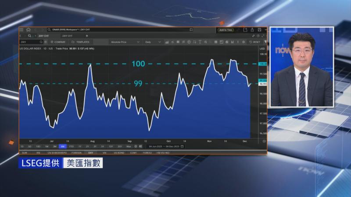This screenshot has height=197, width=351.
Task: Open the USD currency axis selector
Action: point(262,48)
